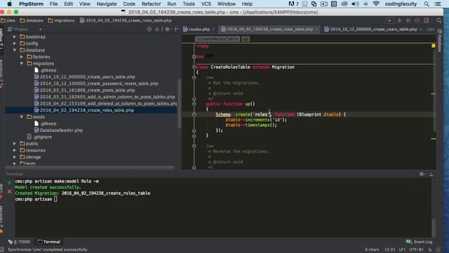Expand the storage folder

point(15,157)
